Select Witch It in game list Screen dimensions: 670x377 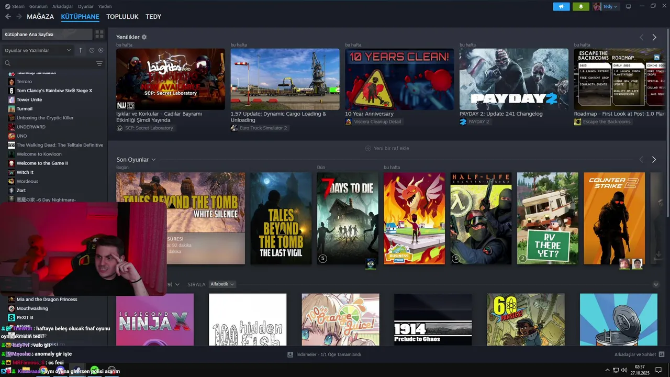[25, 172]
